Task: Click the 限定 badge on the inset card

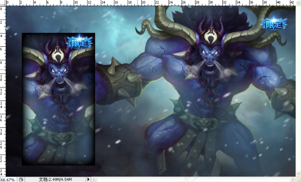Action: [x=80, y=43]
